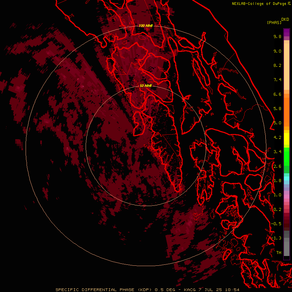
Task: Click the 1.8 legend value
Action: [277, 181]
